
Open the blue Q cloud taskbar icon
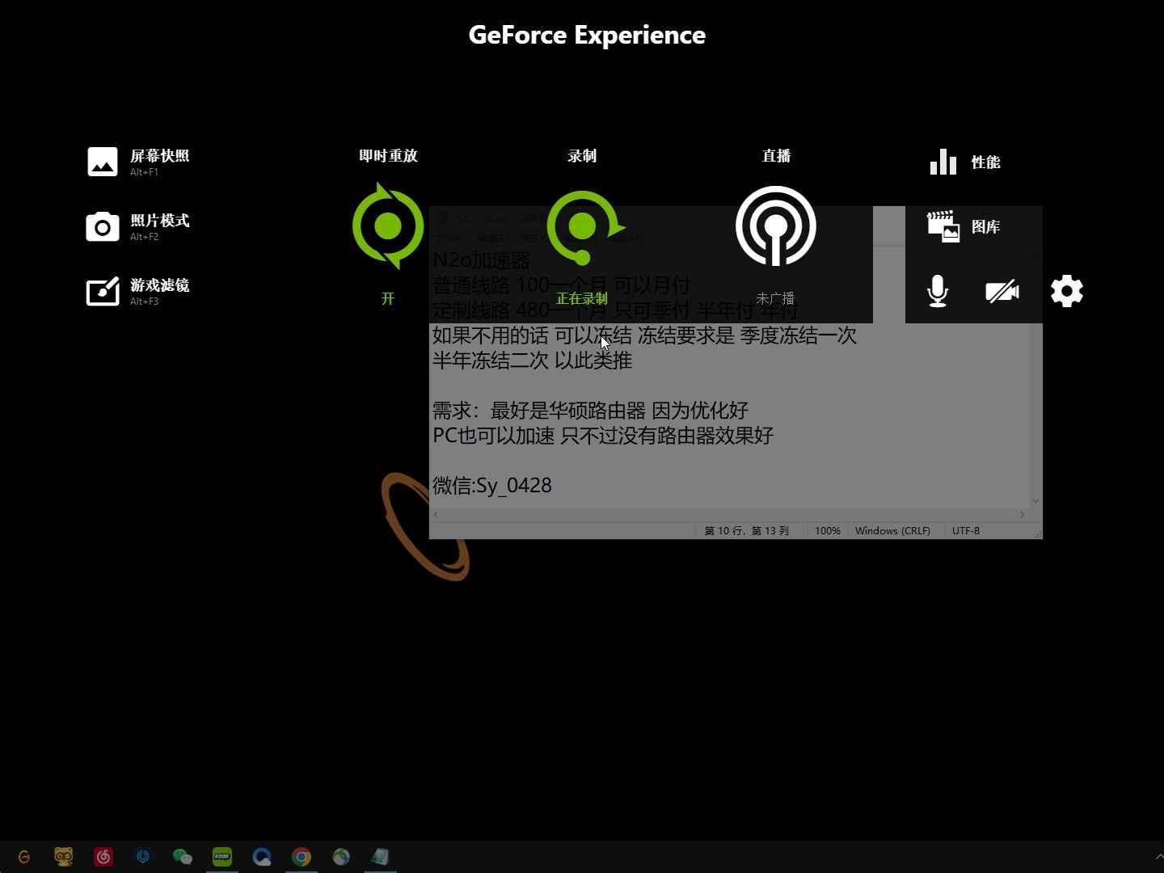point(262,857)
